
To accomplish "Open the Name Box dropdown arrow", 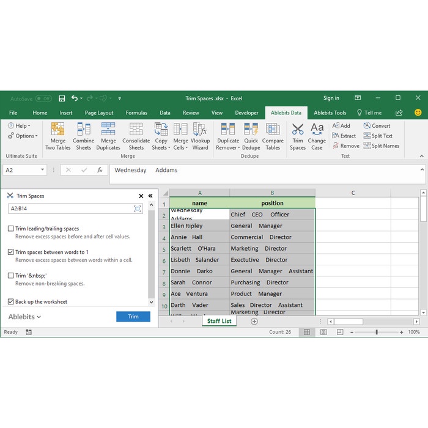I will click(x=42, y=170).
